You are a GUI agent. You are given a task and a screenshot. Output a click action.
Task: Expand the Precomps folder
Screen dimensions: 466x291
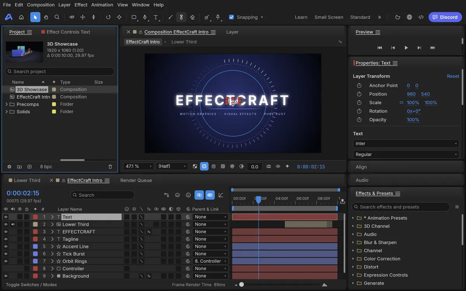pos(7,104)
